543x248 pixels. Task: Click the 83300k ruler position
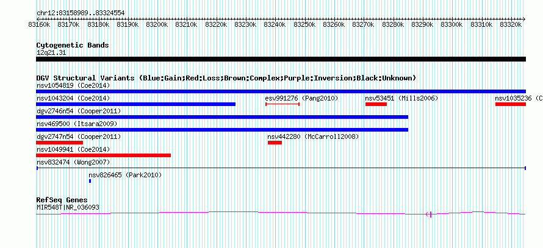coord(451,24)
